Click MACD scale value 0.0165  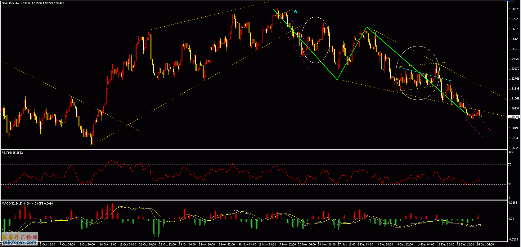pos(513,202)
